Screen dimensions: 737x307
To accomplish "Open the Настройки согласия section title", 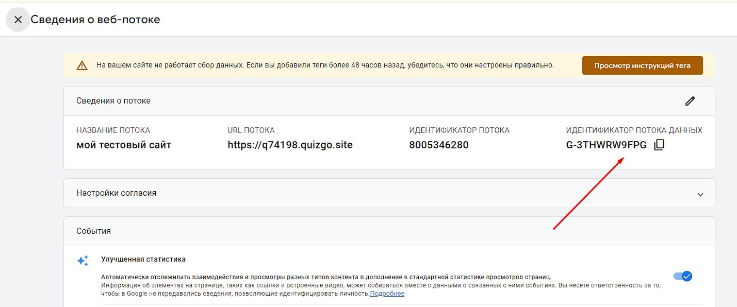I will pyautogui.click(x=116, y=193).
